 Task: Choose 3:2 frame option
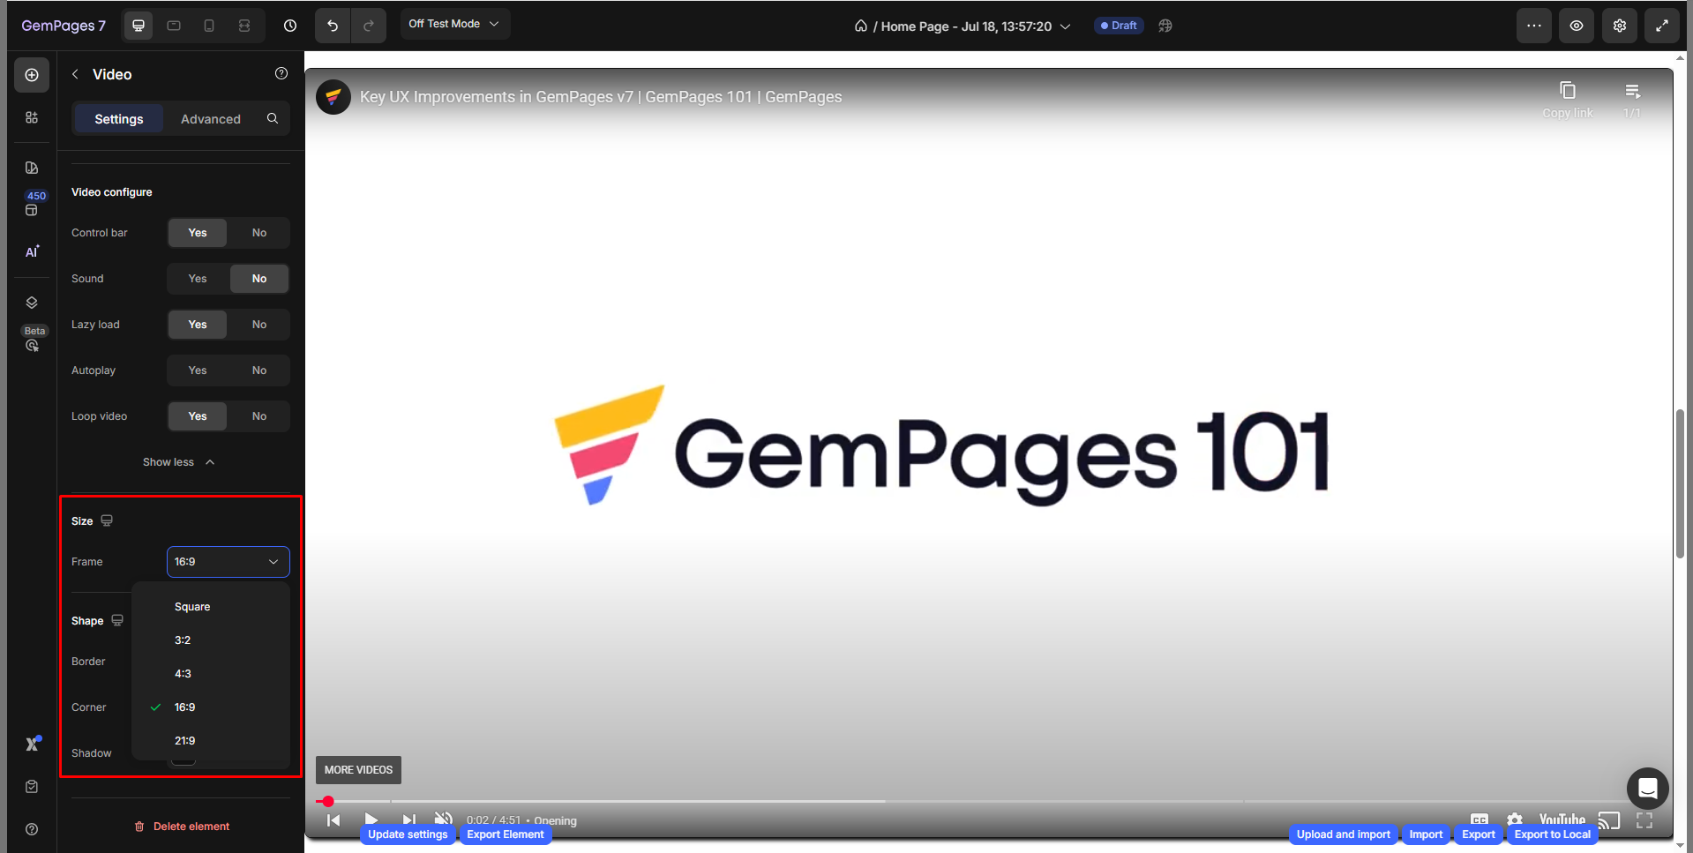coord(211,640)
